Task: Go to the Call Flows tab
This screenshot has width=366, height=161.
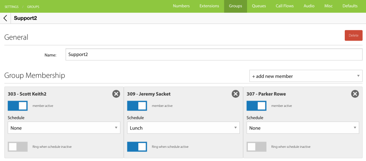Action: click(x=285, y=6)
